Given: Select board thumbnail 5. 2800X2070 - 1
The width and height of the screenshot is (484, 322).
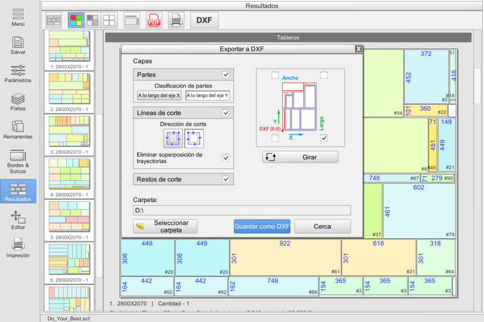Looking at the screenshot, I should click(69, 221).
